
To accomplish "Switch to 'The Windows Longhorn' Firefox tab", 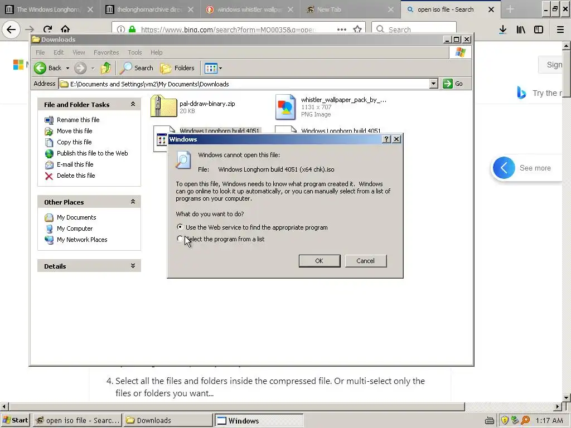I will 49,9.
